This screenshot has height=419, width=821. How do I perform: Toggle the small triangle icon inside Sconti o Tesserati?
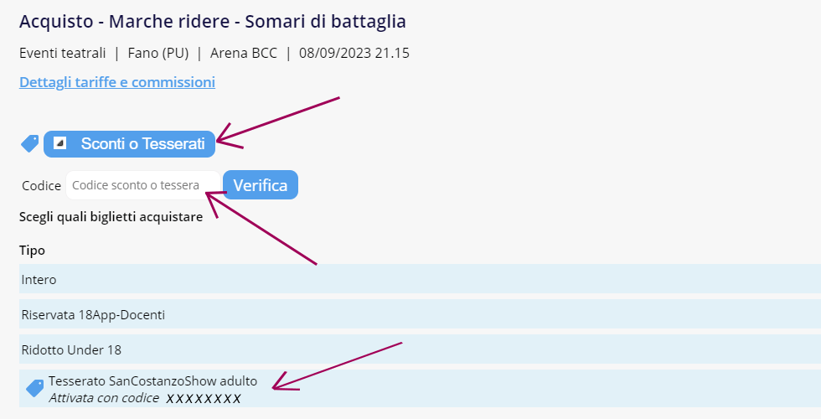59,143
